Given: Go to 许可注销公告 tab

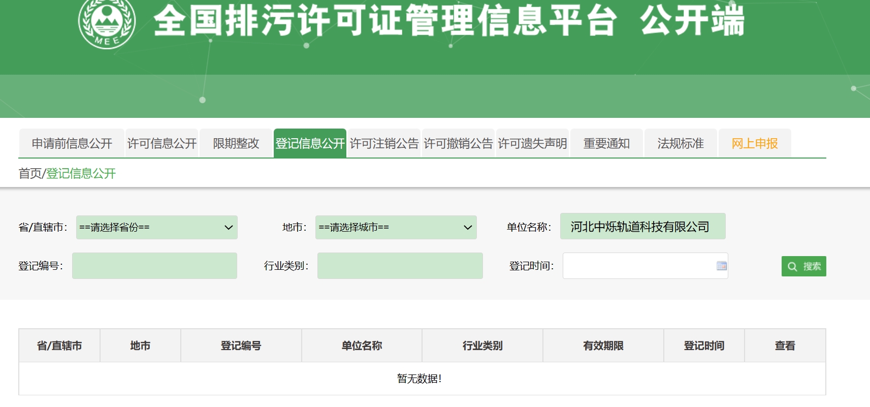Looking at the screenshot, I should pyautogui.click(x=384, y=144).
